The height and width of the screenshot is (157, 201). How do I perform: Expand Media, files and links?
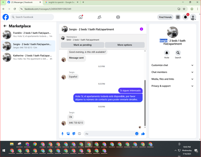click(172, 79)
